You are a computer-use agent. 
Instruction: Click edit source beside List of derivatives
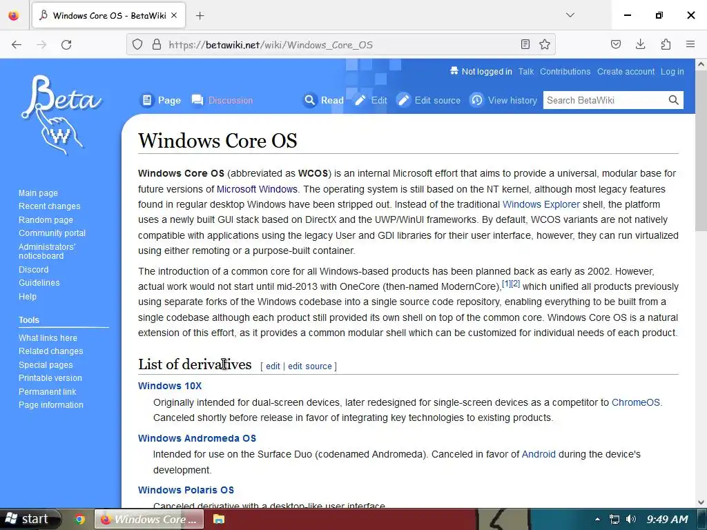tap(310, 366)
